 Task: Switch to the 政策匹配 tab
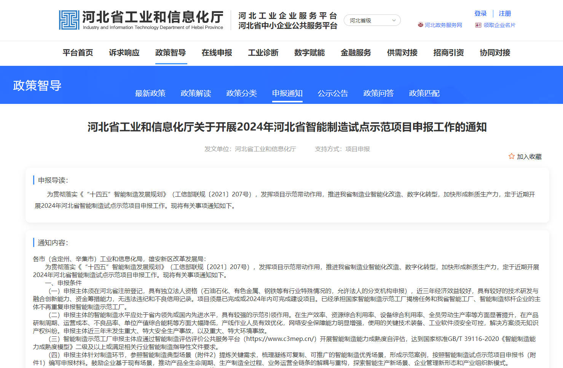(x=424, y=93)
